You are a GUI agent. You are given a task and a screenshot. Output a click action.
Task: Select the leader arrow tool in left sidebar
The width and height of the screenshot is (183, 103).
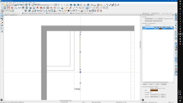coord(2,21)
